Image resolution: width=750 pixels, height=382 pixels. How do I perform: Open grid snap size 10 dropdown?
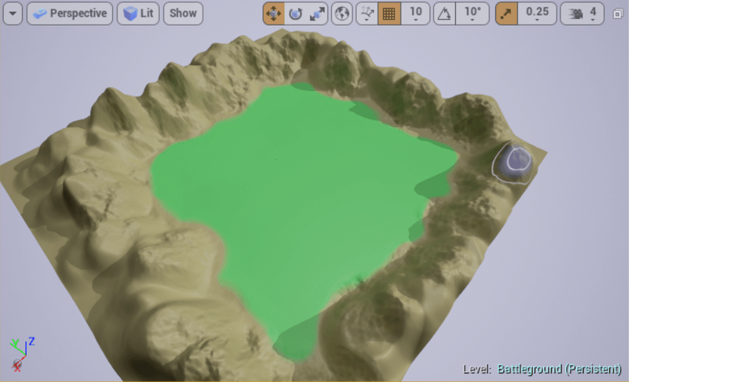[x=415, y=14]
